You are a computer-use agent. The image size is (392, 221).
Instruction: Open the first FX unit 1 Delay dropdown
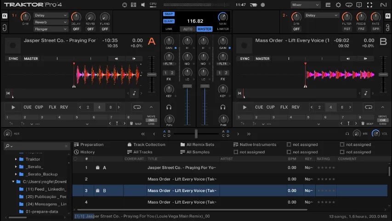tap(51, 15)
